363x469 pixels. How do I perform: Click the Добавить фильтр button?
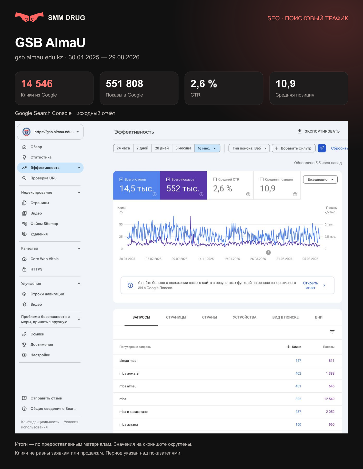click(x=294, y=148)
